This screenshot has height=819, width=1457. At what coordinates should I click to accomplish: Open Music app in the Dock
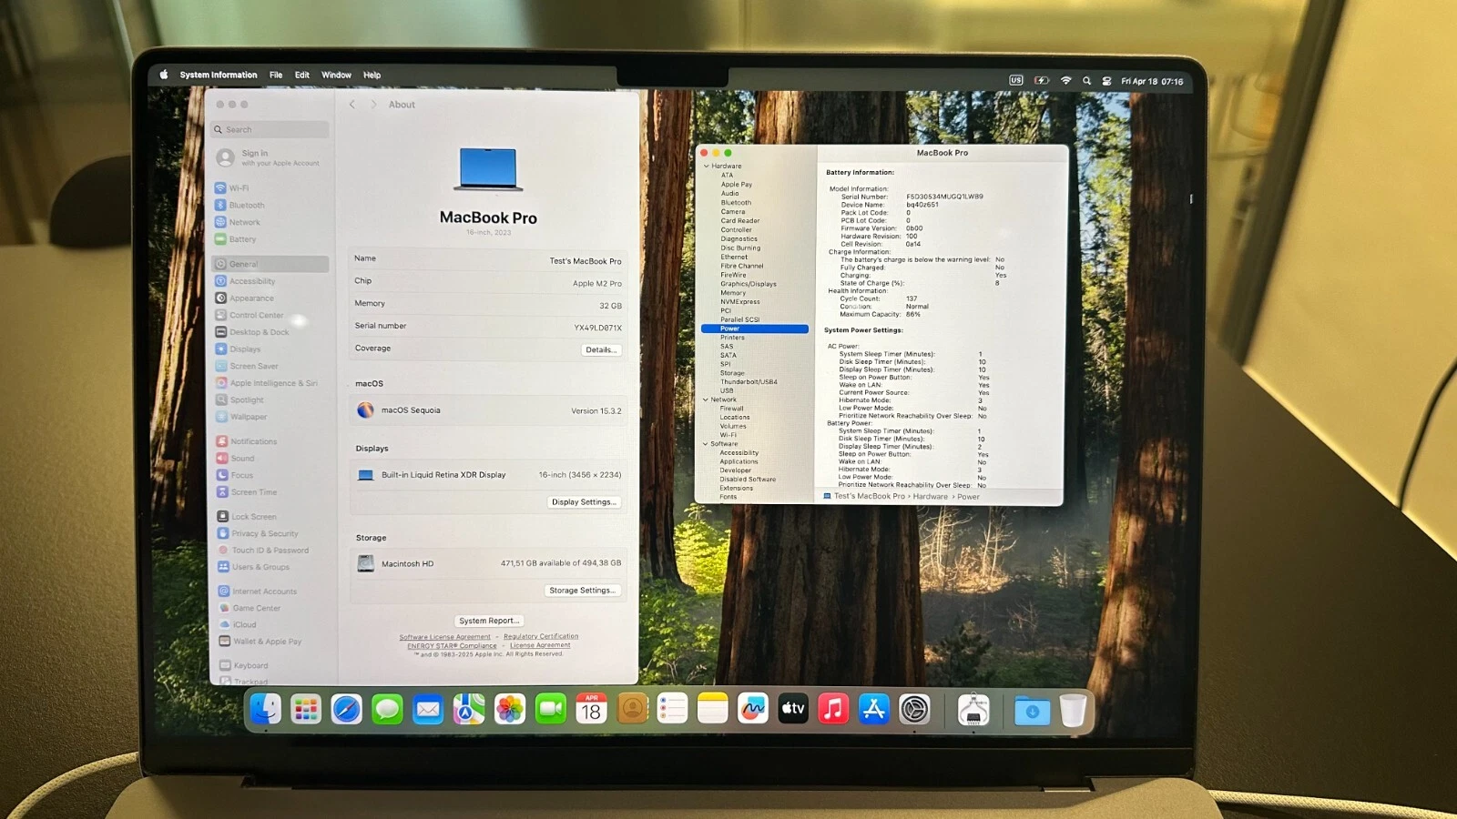[x=833, y=709]
